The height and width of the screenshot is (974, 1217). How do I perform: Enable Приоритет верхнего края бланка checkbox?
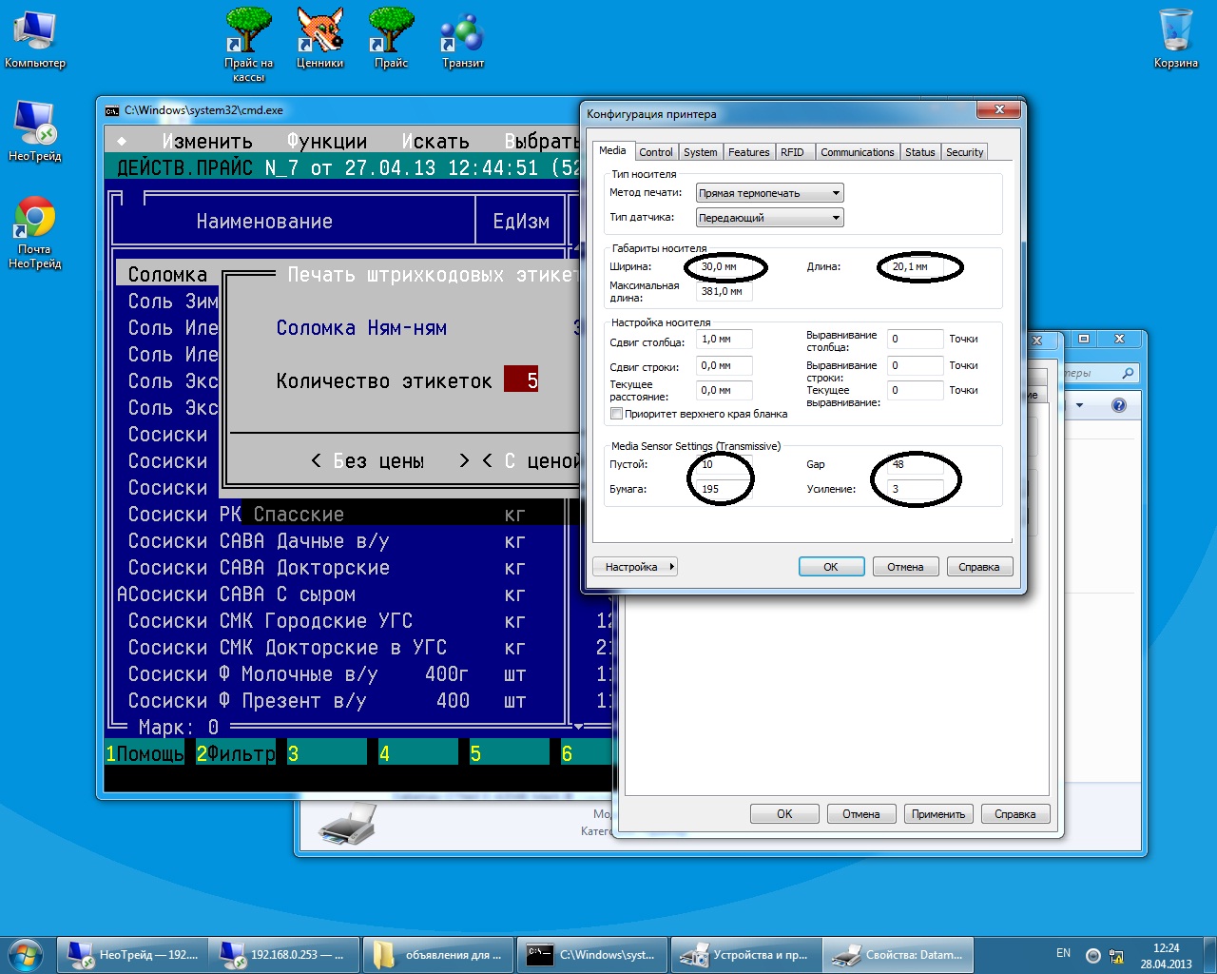point(616,414)
